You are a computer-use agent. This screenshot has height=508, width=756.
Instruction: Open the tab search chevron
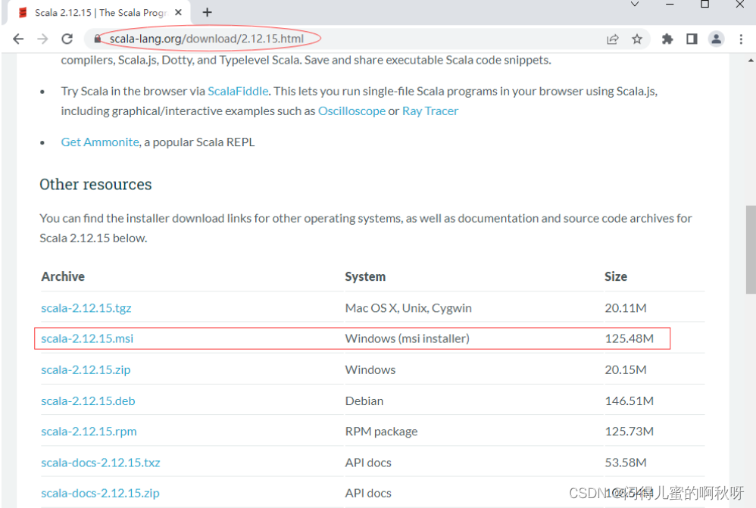point(635,5)
